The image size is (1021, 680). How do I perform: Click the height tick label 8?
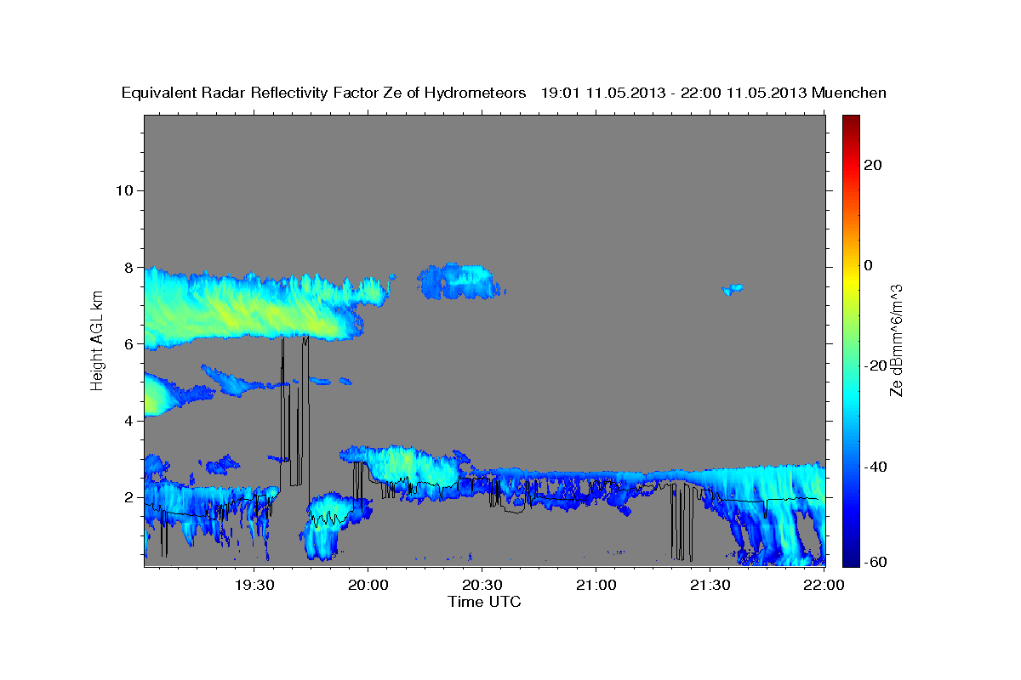coord(127,267)
